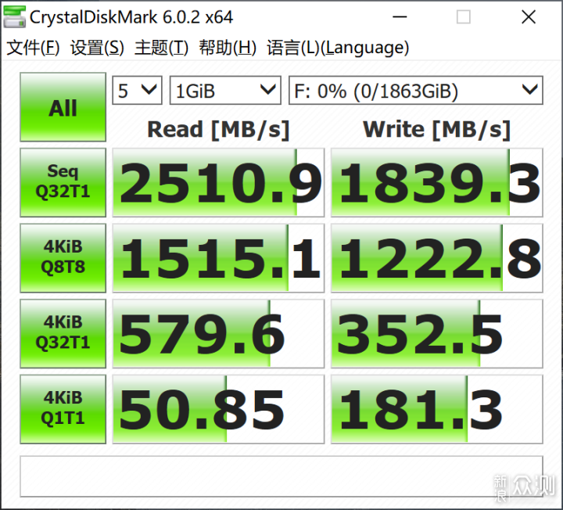This screenshot has width=563, height=510.
Task: Select the Seq write result 1839.3
Action: [x=436, y=182]
